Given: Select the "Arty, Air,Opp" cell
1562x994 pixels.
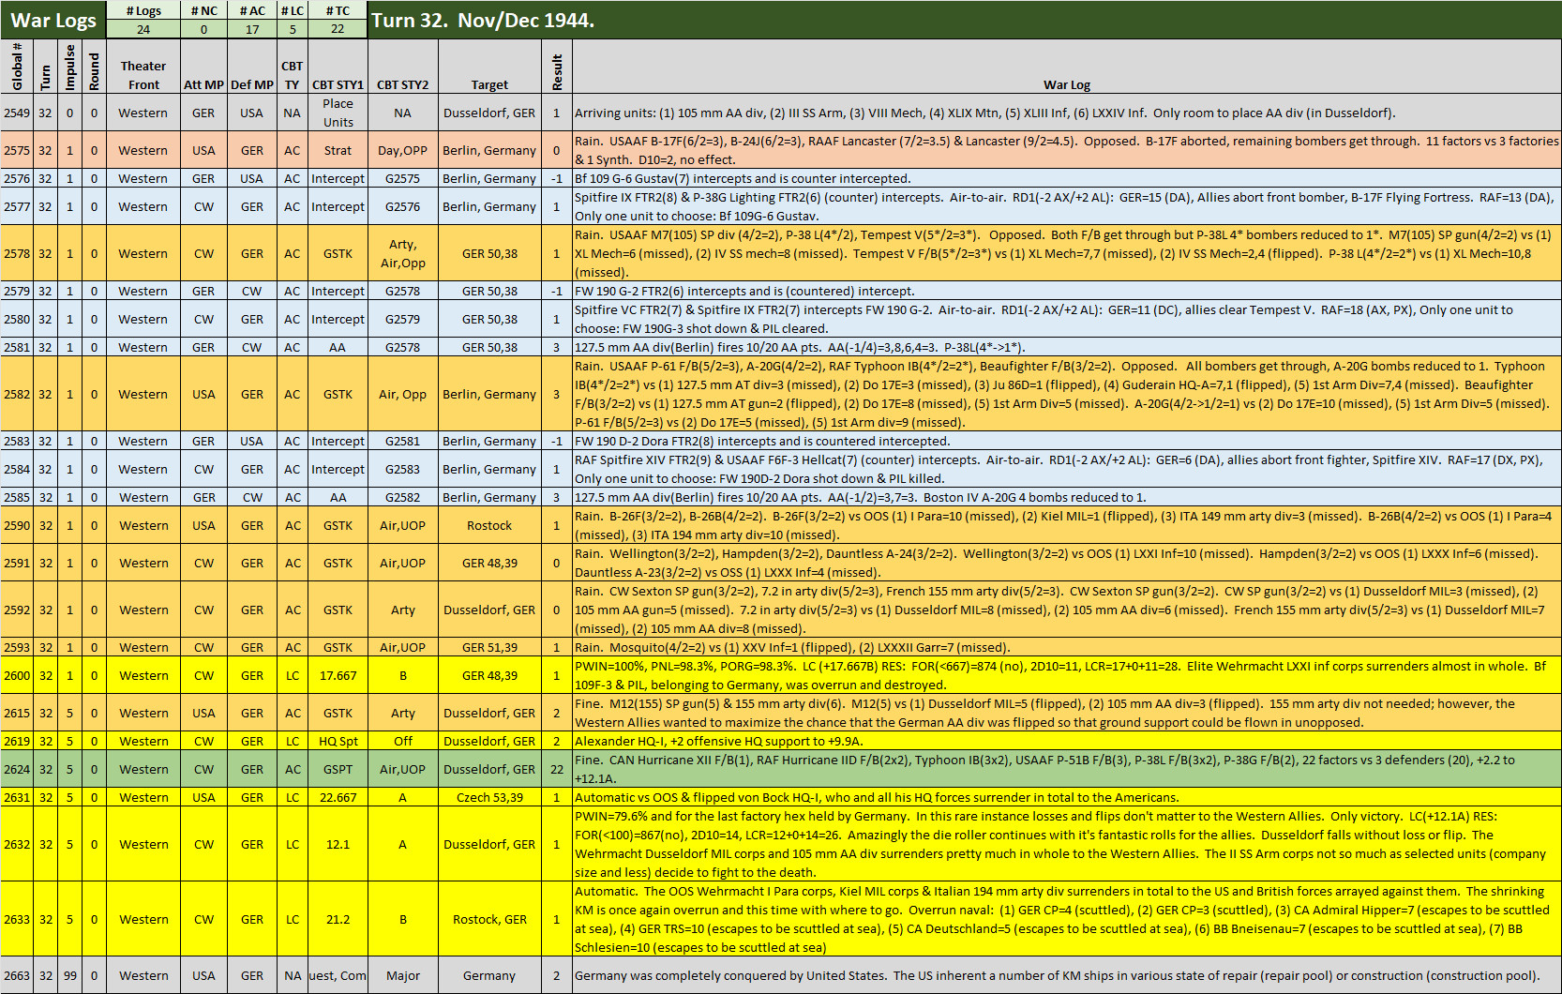Looking at the screenshot, I should coord(402,253).
